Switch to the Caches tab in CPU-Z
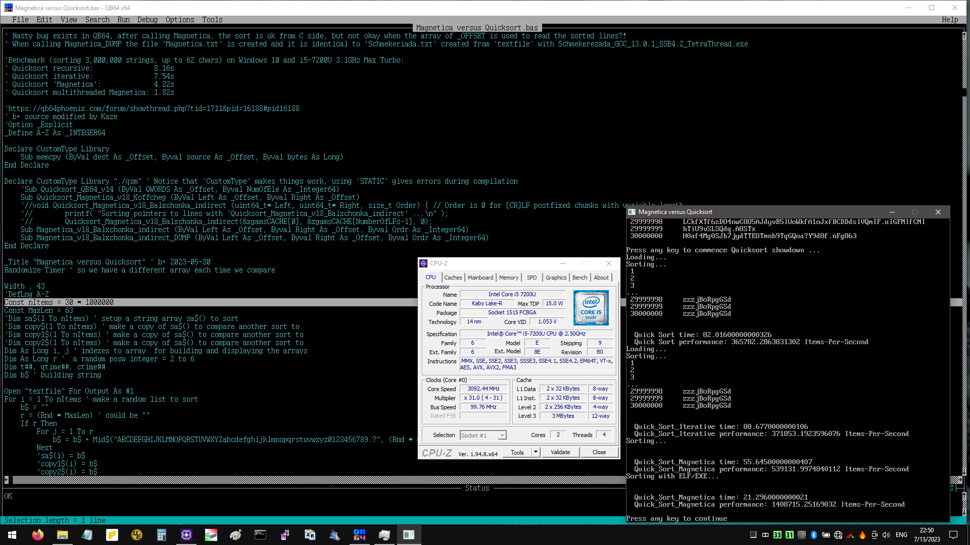Image resolution: width=970 pixels, height=545 pixels. 453,278
